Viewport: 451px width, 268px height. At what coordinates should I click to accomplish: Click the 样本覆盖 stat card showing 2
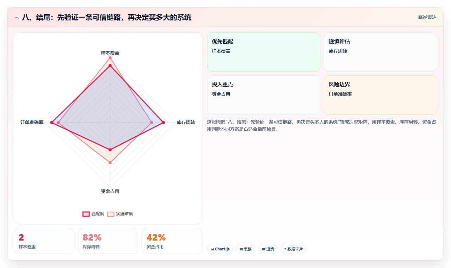pos(44,241)
